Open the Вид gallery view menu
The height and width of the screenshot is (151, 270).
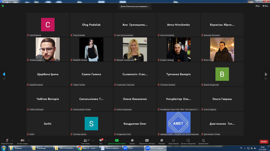265,6
